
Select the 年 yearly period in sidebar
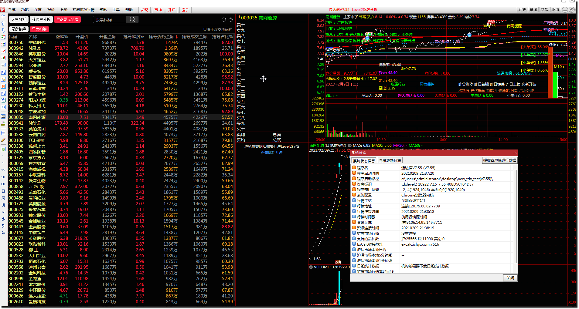click(3, 233)
